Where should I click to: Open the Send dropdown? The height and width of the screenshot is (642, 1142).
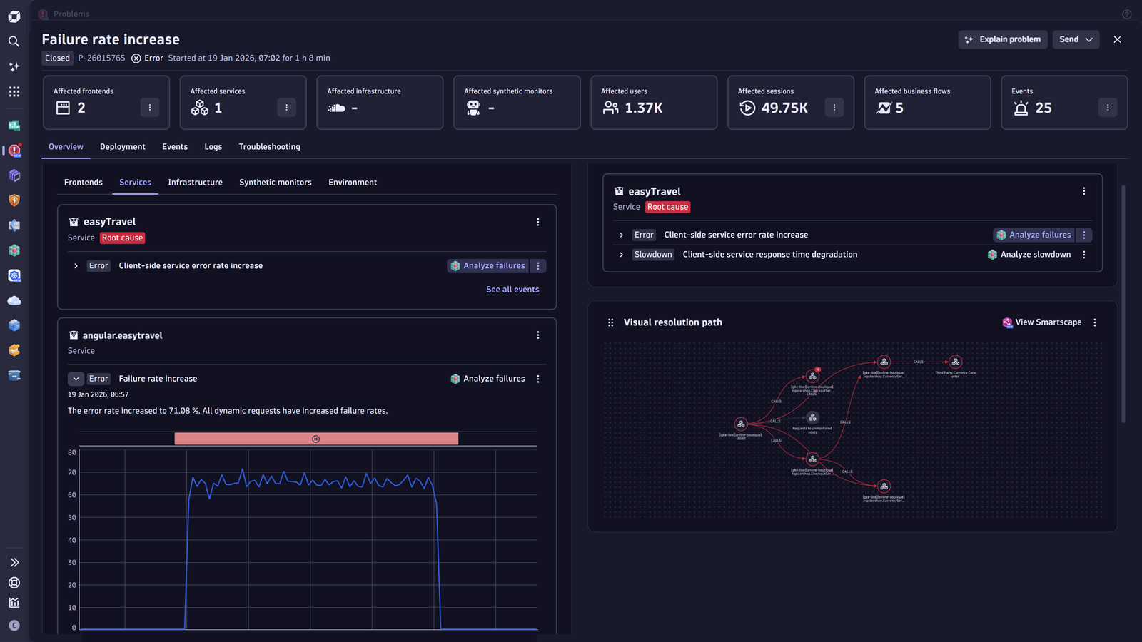(1076, 39)
